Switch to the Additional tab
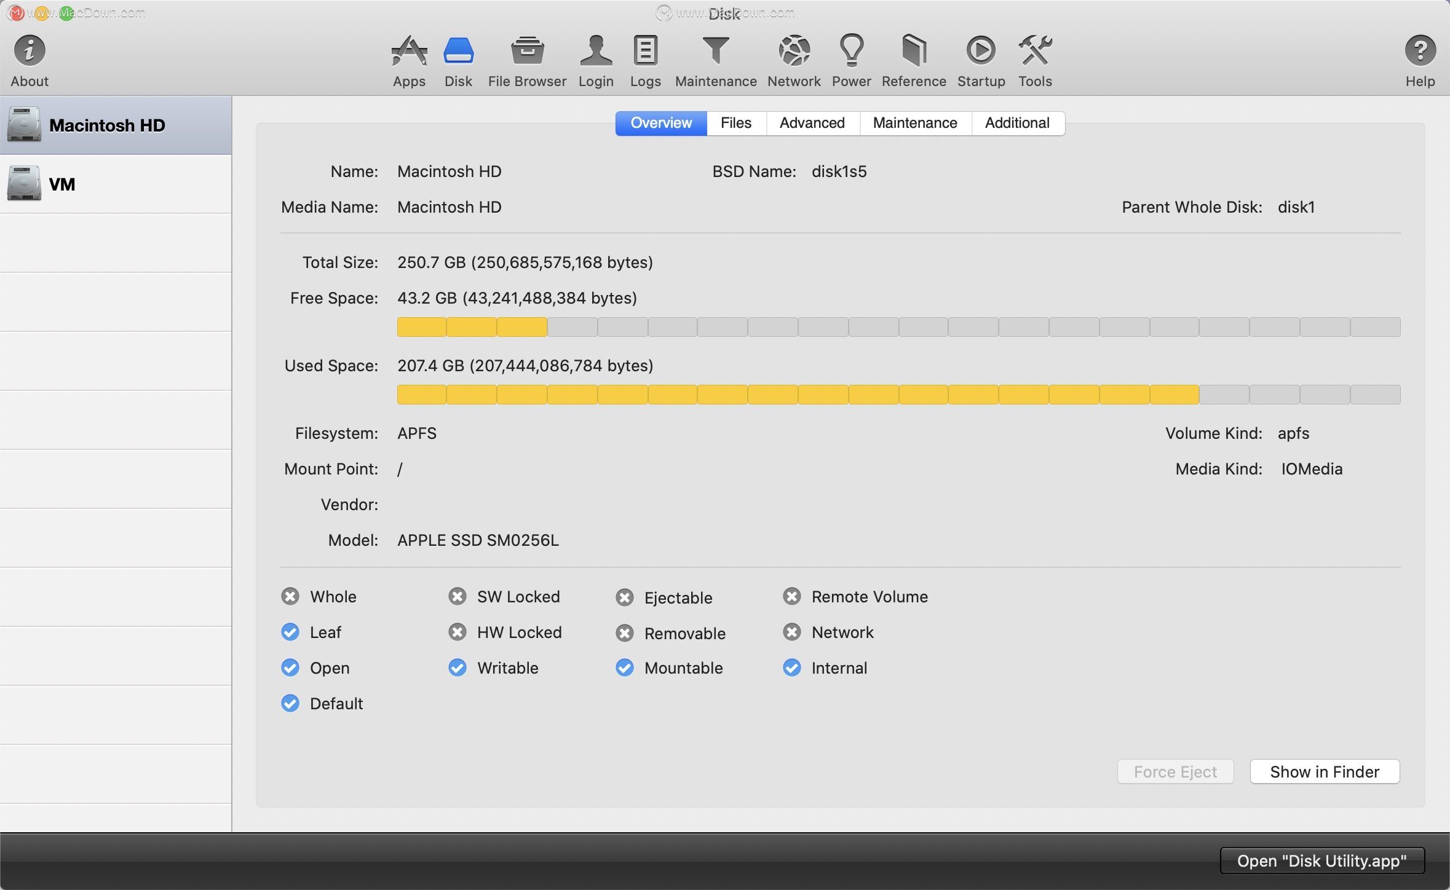 1018,123
